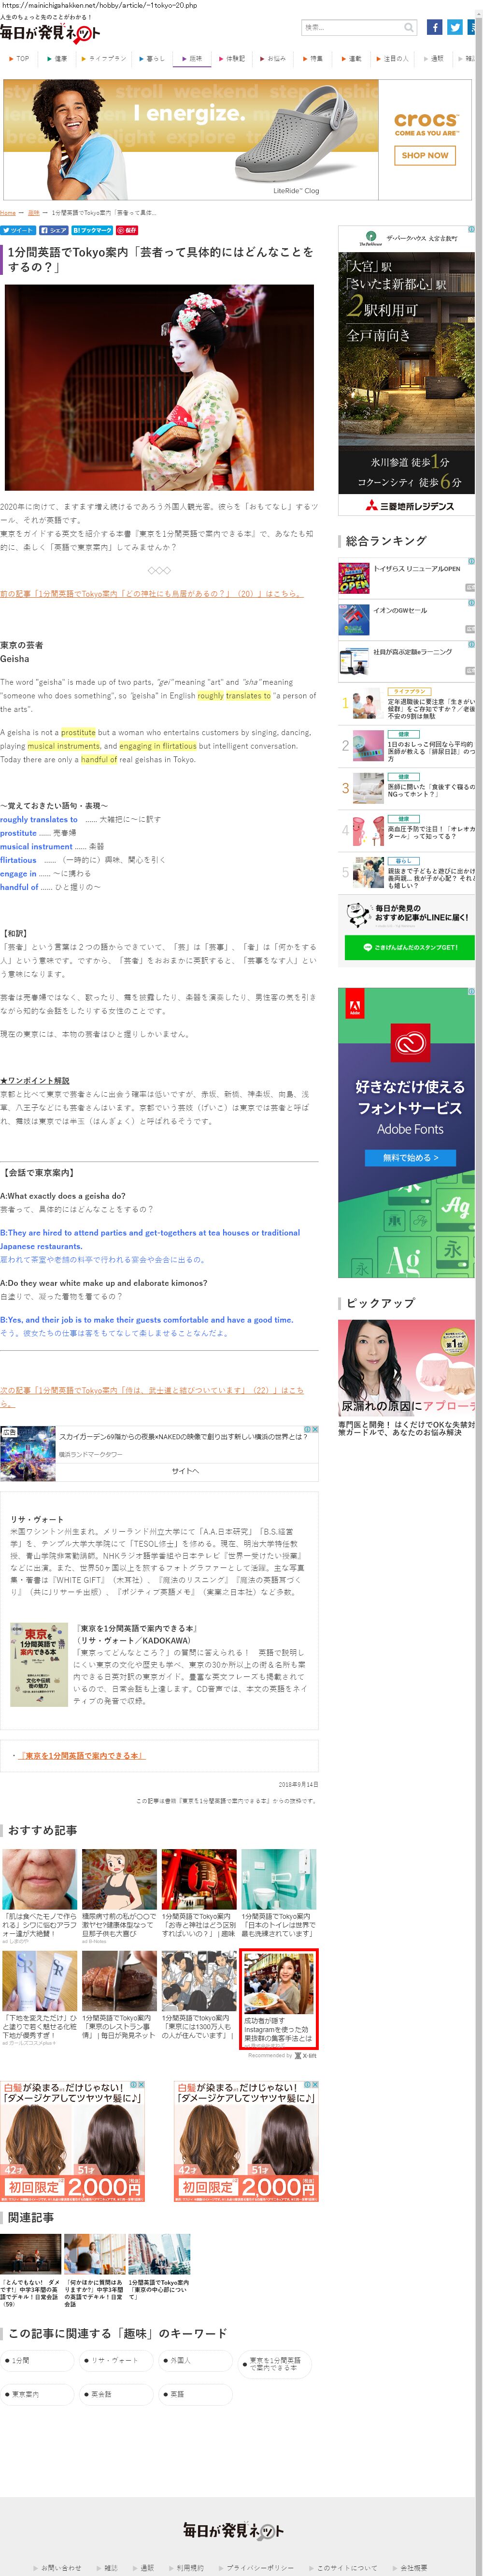The image size is (483, 2576).
Task: Click the Facebook icon in the header
Action: tap(434, 27)
